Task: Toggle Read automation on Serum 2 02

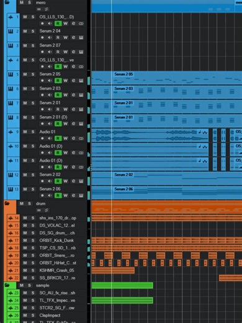Action: [58, 181]
